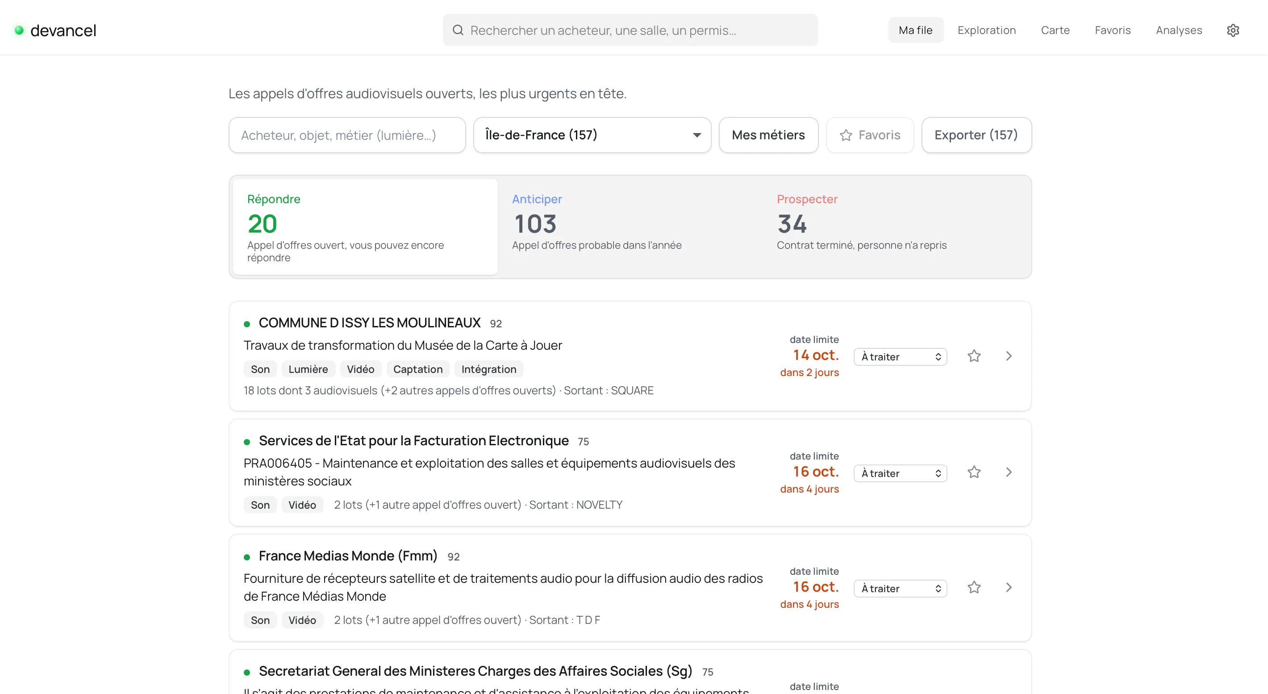Open the Île-de-France region dropdown

(592, 135)
